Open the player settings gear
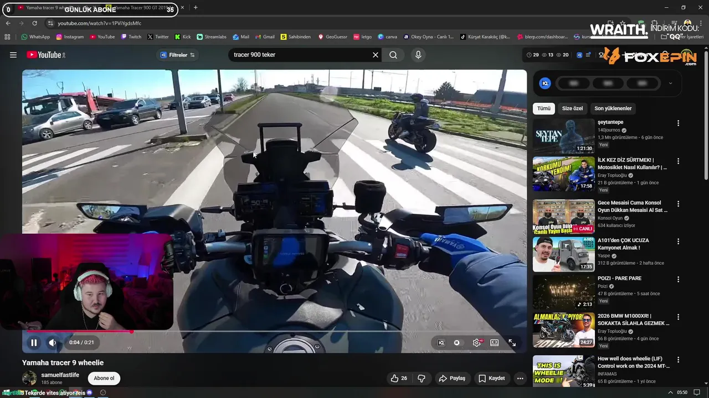 [476, 343]
